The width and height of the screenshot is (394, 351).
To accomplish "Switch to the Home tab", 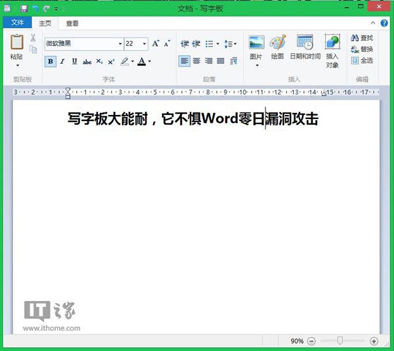I will [x=45, y=24].
